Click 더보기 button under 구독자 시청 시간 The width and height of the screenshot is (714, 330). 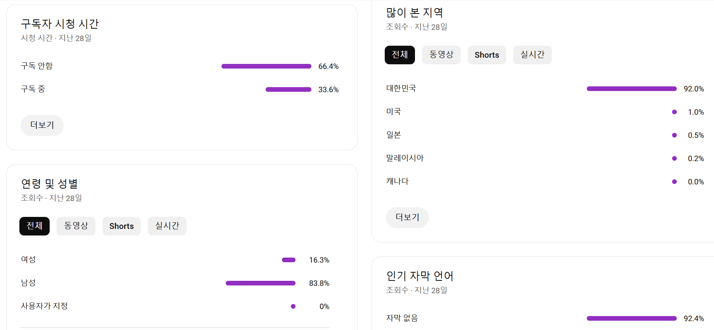point(42,125)
